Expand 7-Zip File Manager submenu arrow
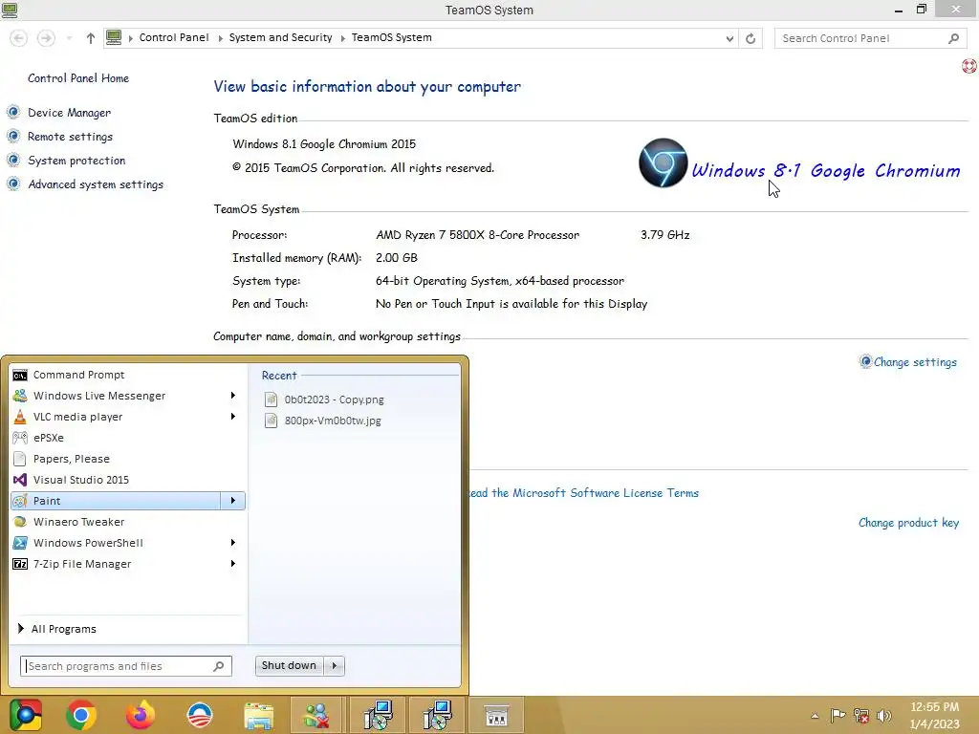This screenshot has height=734, width=979. [233, 564]
